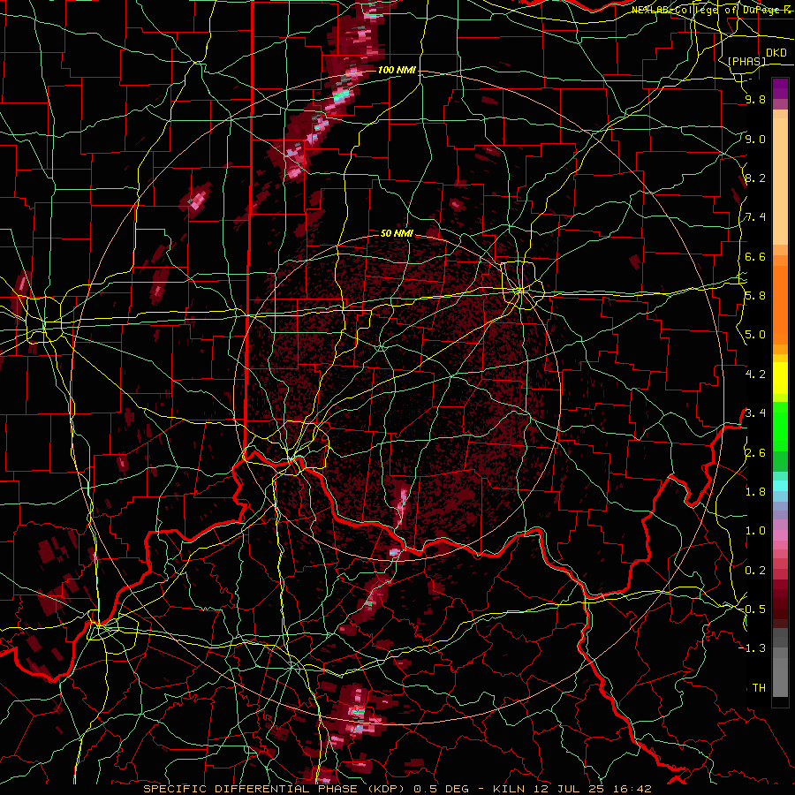Click the 'DKD' label above the legend
Screen dimensions: 795x795
tap(776, 53)
